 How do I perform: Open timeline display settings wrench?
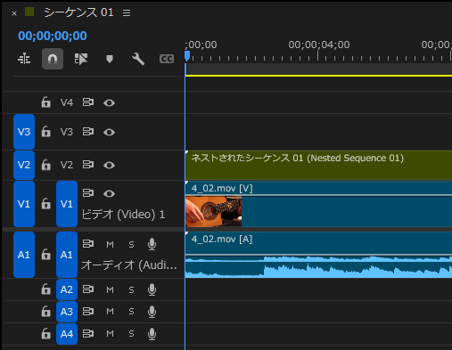click(138, 59)
